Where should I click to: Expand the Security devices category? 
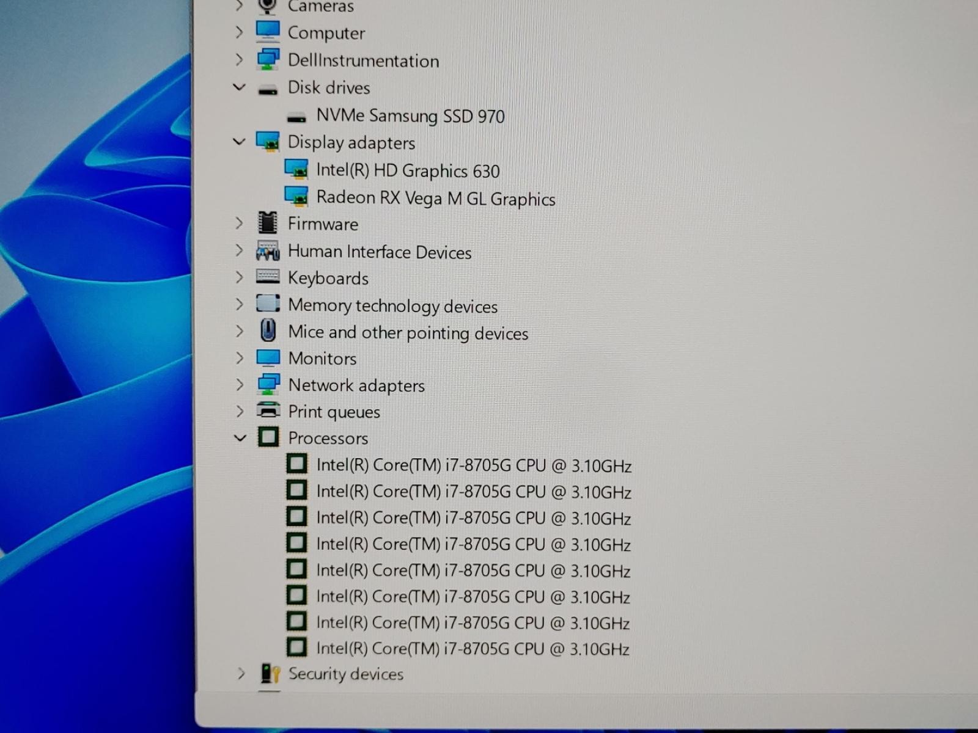[x=241, y=674]
